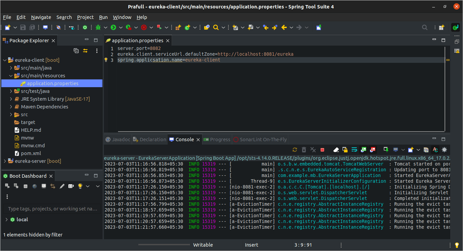Select HELP.md file in the project tree
This screenshot has width=463, height=251.
[x=31, y=130]
